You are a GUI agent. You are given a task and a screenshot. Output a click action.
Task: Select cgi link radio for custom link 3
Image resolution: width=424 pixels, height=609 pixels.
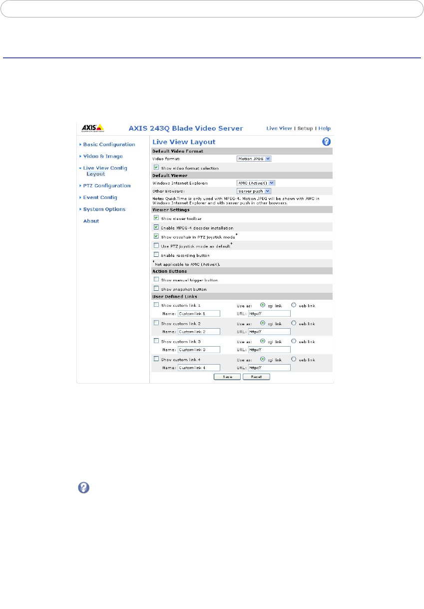click(263, 341)
